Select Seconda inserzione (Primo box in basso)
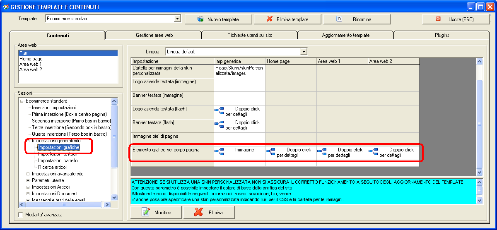This screenshot has height=230, width=497. (x=71, y=121)
